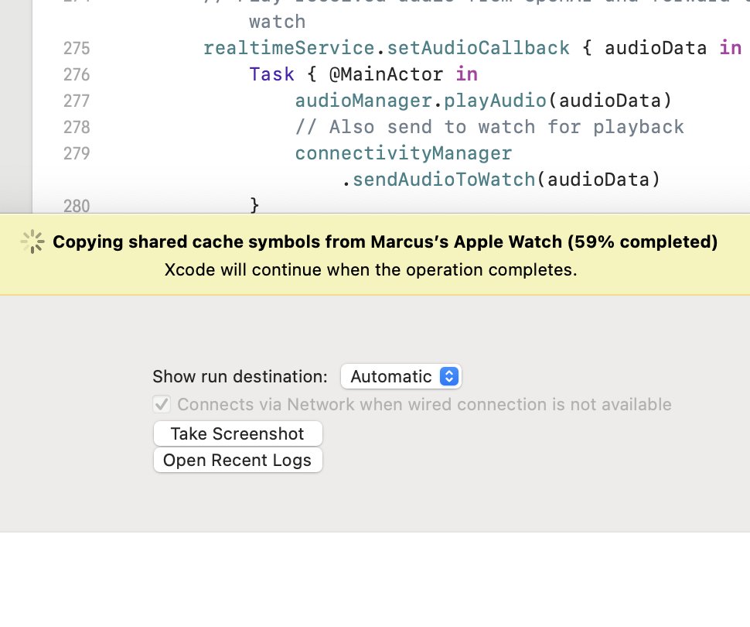Click @MainActor attribute in code
The height and width of the screenshot is (627, 750).
click(x=386, y=74)
